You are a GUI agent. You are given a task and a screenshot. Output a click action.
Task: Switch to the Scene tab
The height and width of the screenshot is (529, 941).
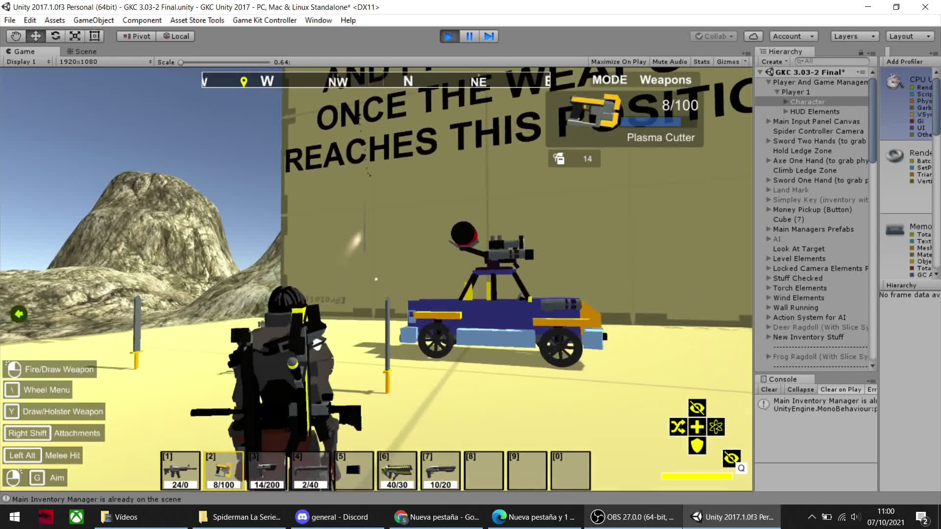point(81,51)
